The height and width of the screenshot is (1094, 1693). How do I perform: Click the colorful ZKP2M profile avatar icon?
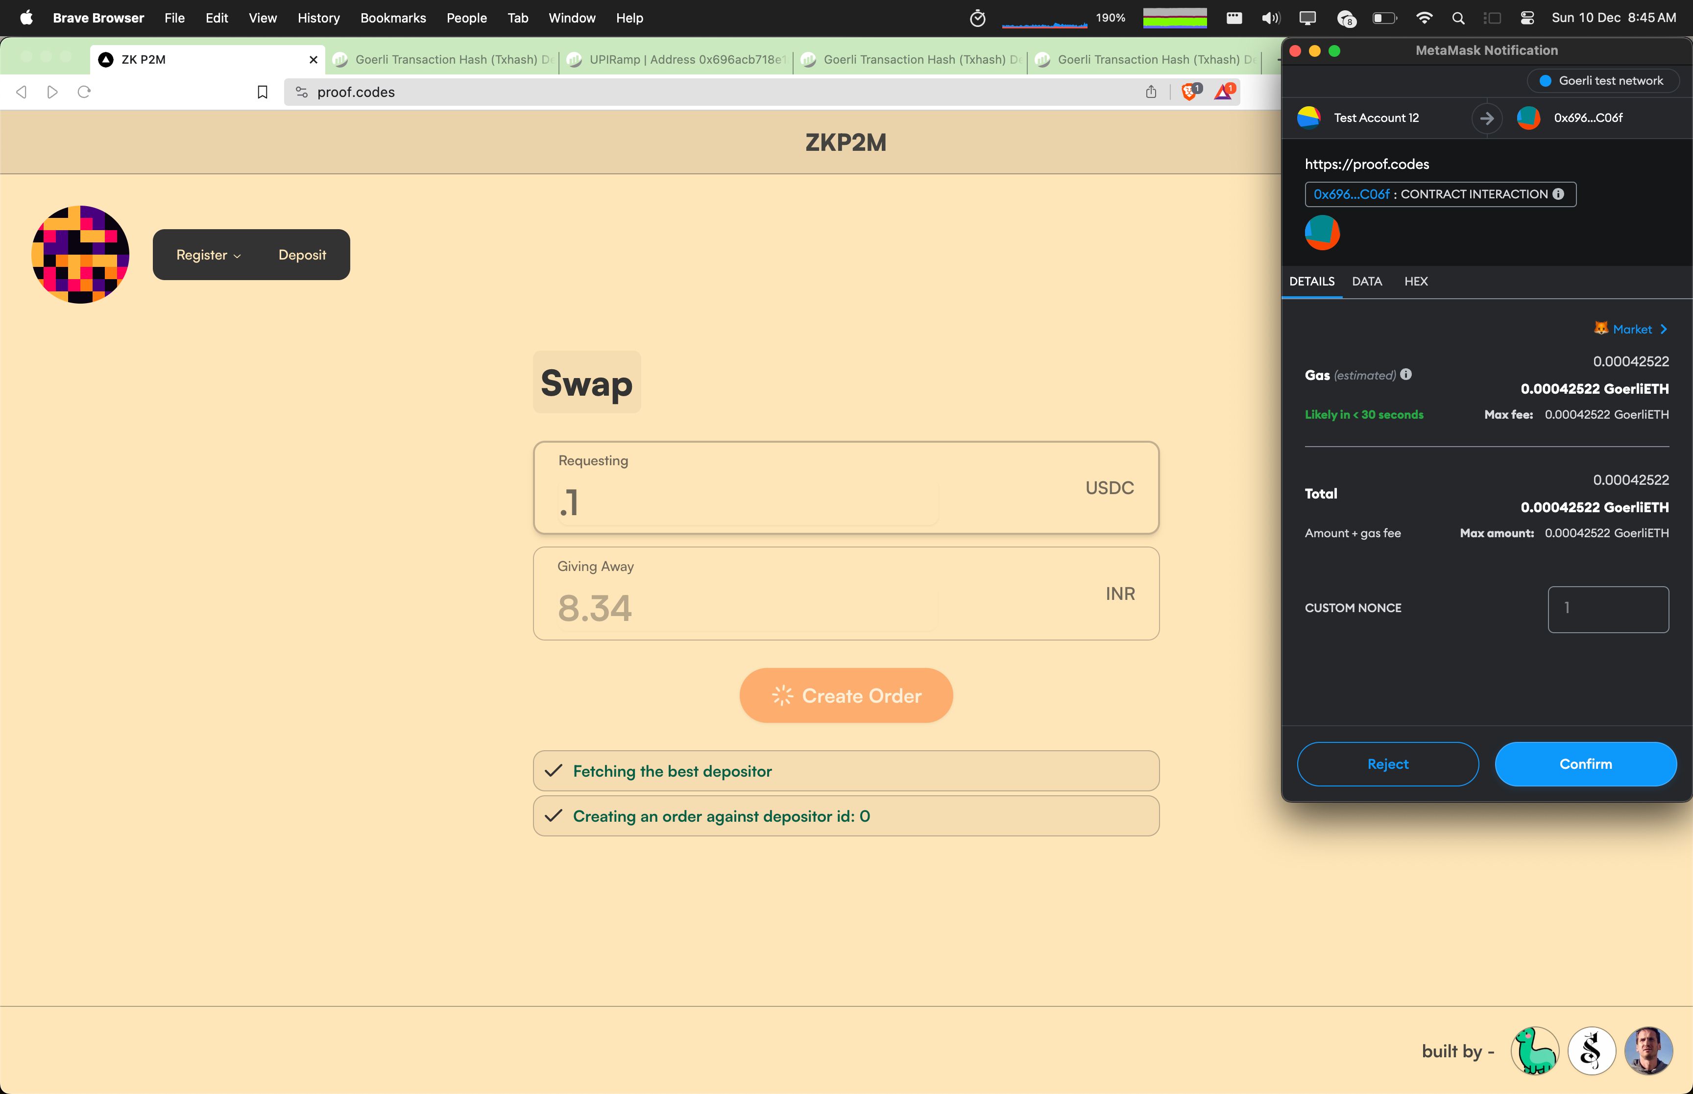(80, 254)
